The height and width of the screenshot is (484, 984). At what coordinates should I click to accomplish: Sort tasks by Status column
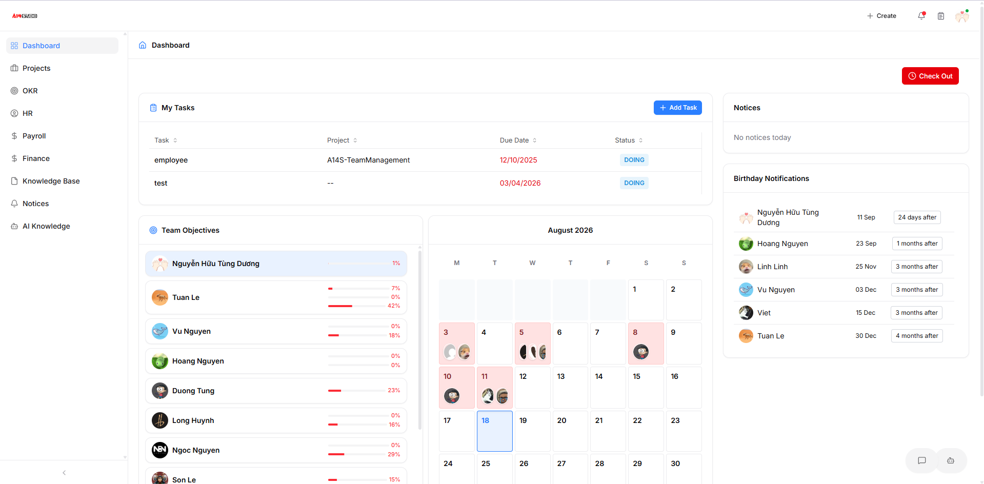click(x=629, y=140)
